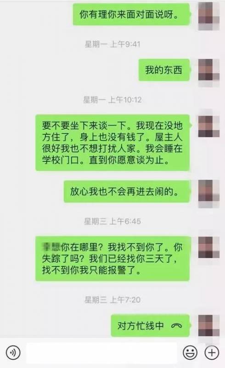Click the message text input field
225x368 pixels.
pos(101,353)
